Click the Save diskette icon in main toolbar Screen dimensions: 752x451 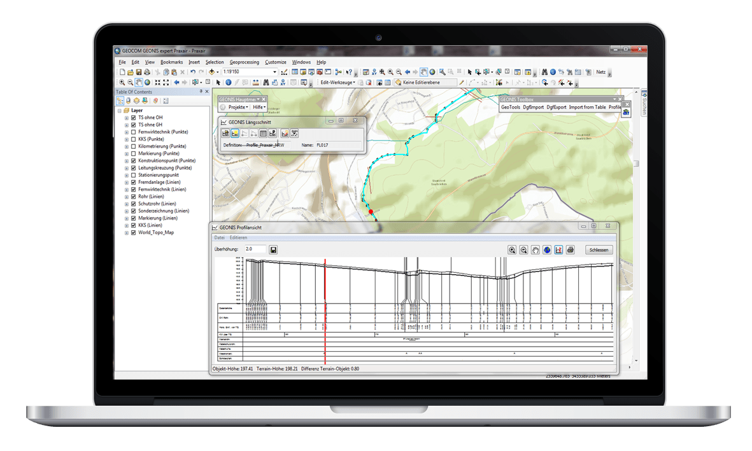pyautogui.click(x=139, y=72)
